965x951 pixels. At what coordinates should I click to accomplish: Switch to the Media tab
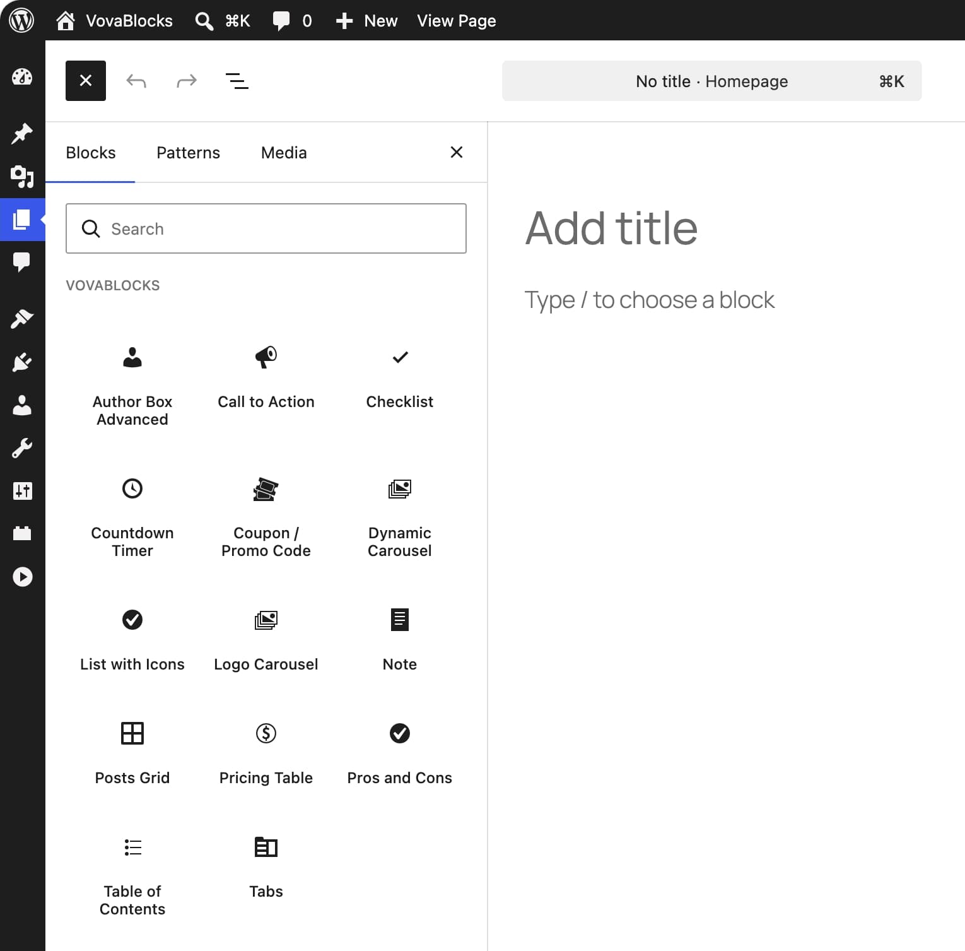click(284, 153)
